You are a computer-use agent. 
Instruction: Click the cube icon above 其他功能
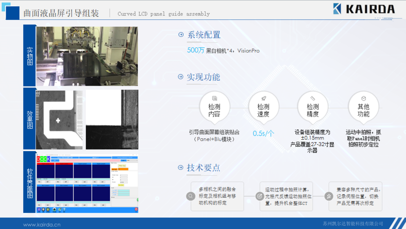click(364, 98)
